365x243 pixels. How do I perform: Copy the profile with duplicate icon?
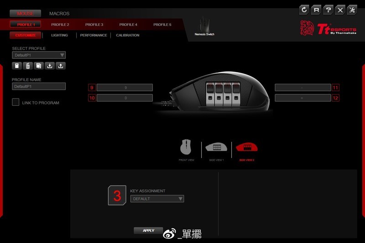pos(39,66)
